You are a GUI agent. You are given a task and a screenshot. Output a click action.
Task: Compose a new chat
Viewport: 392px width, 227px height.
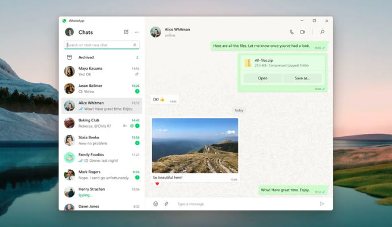tap(126, 32)
